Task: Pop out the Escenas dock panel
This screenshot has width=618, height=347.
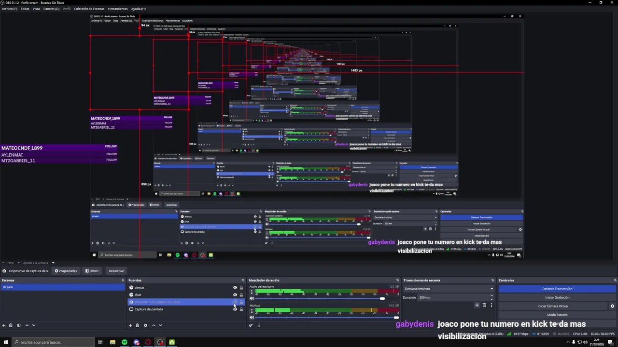Action: point(123,280)
